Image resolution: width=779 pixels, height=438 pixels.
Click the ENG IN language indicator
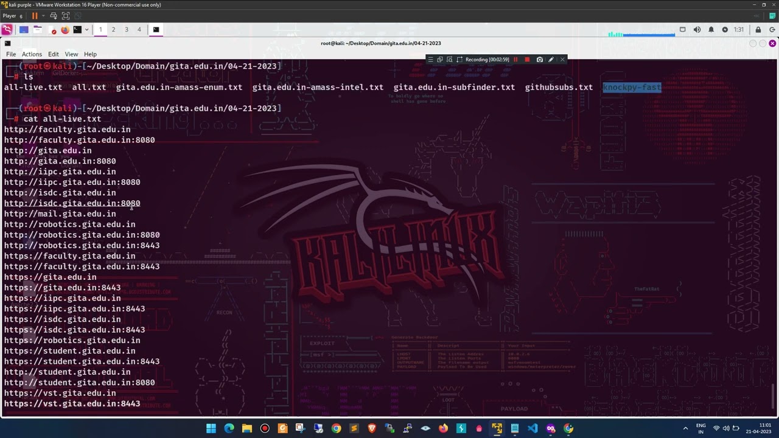tap(701, 428)
